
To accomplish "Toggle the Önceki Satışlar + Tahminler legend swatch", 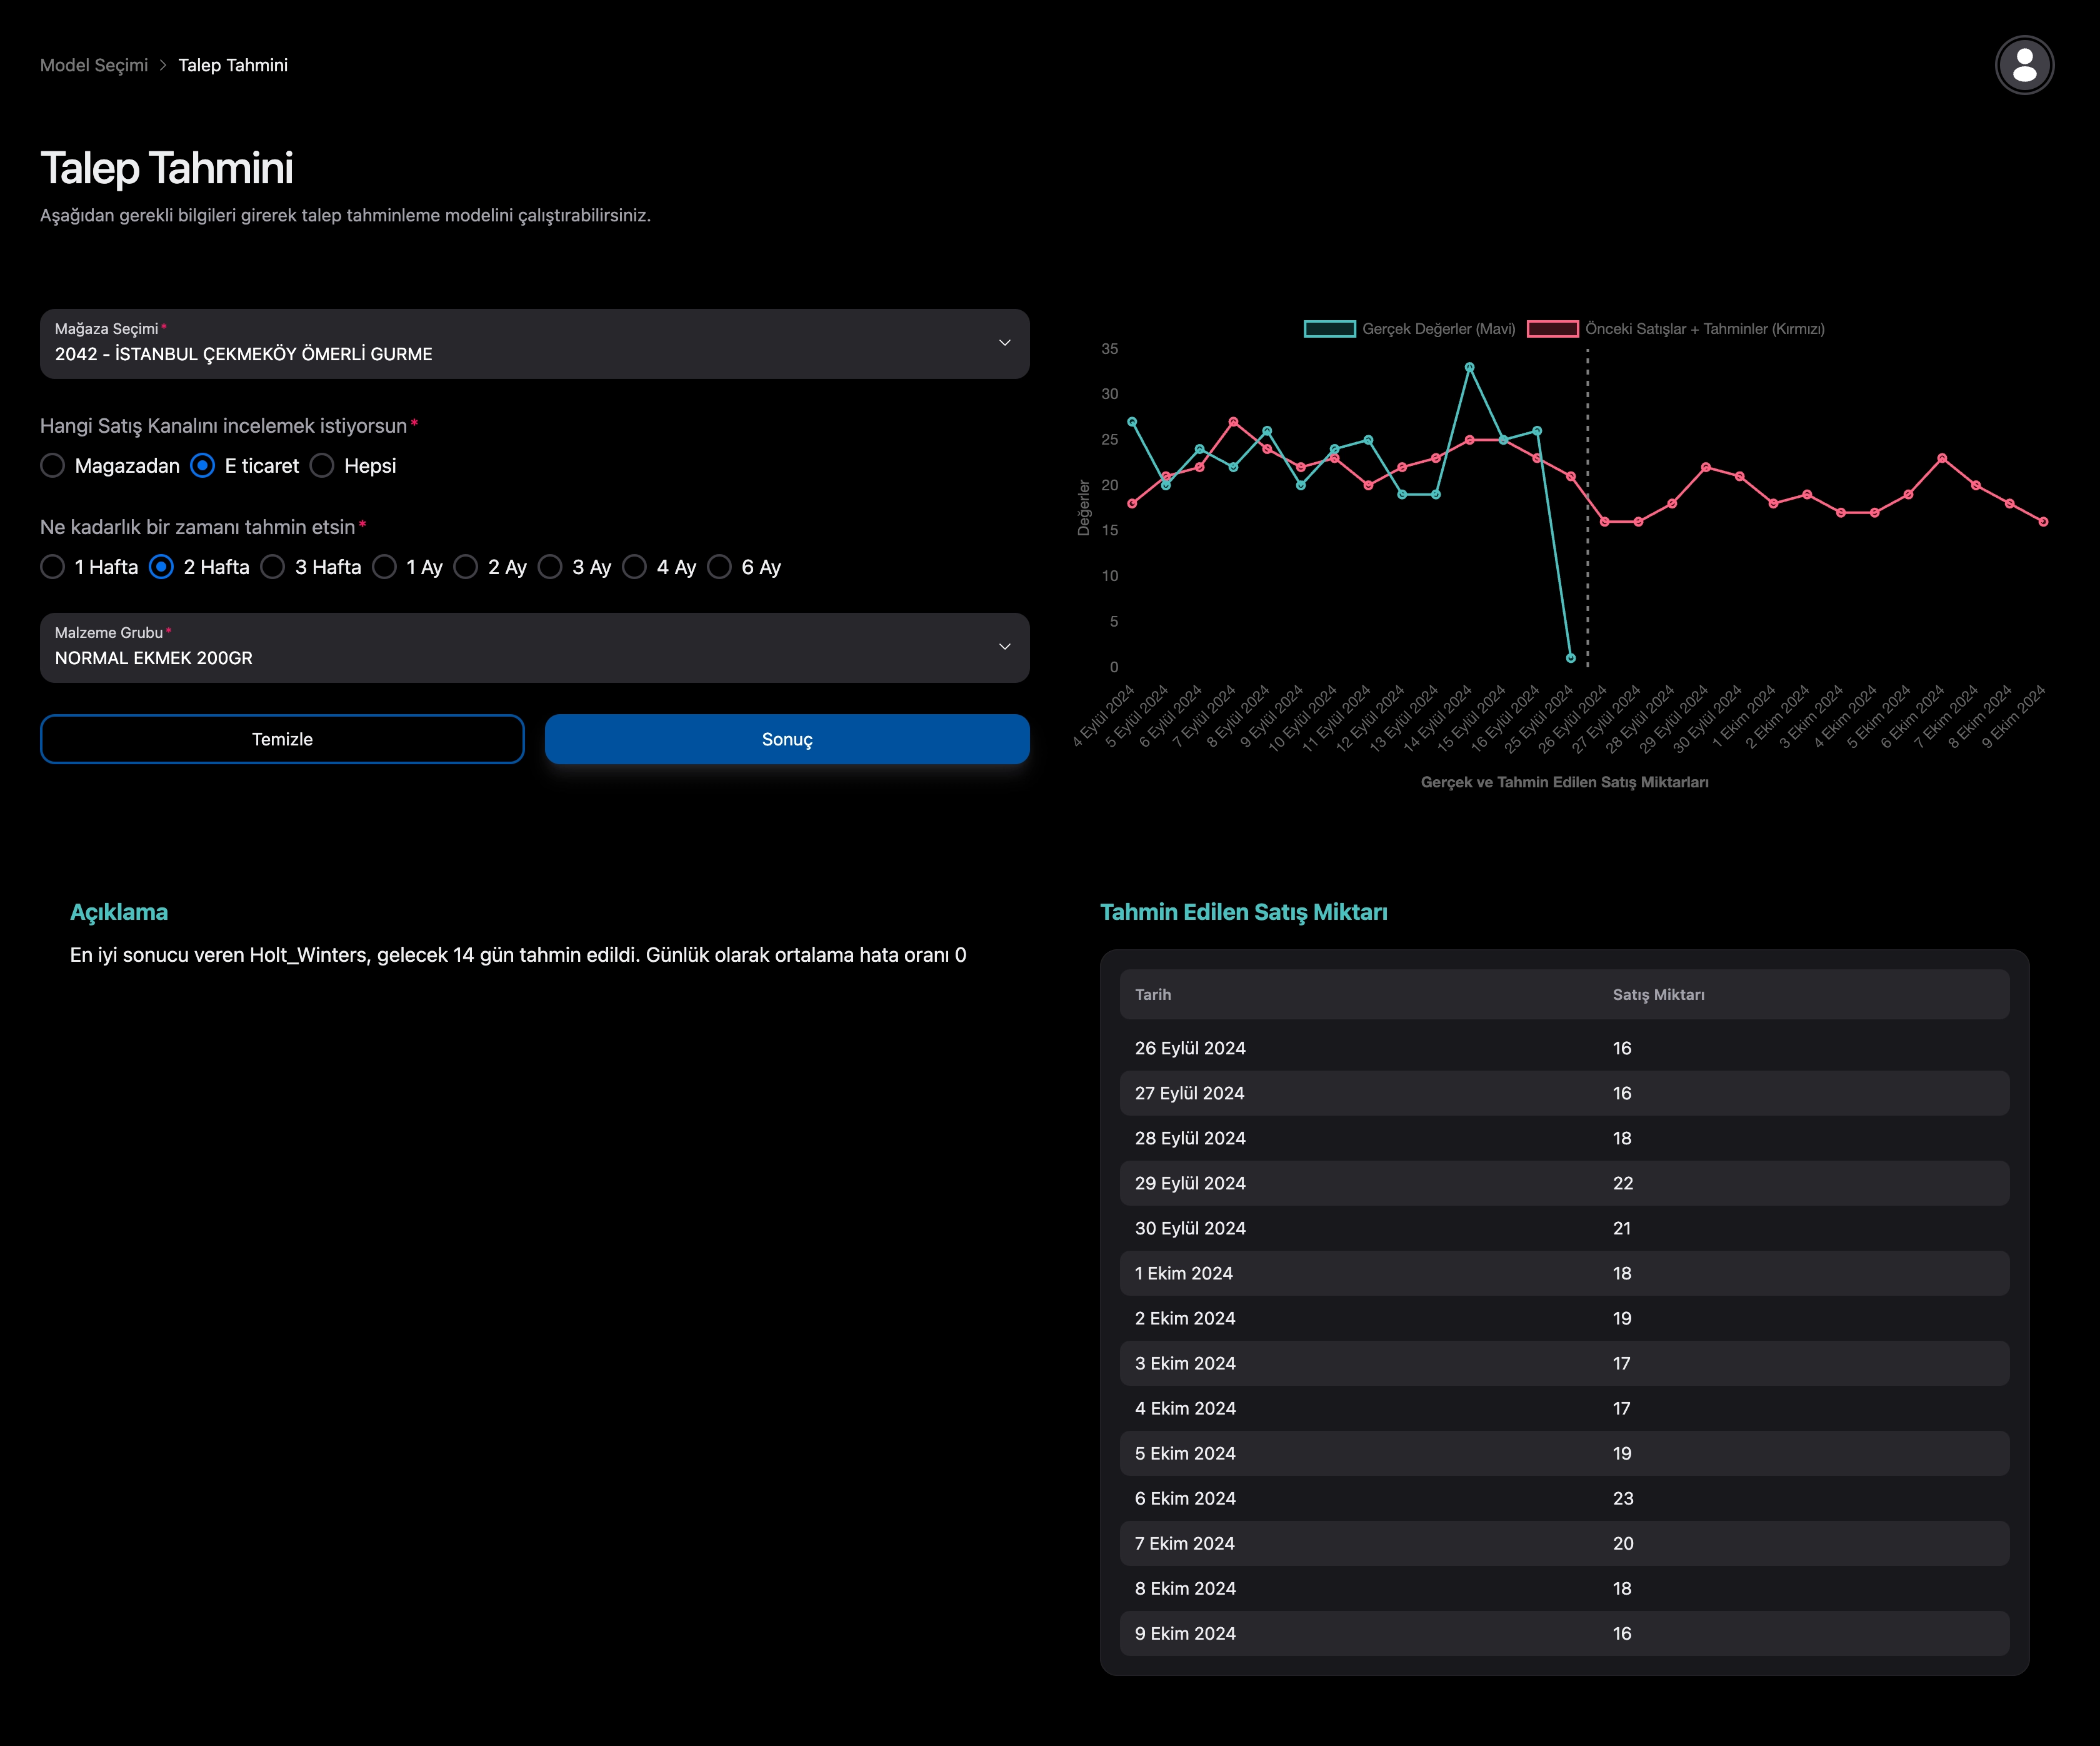I will 1552,329.
